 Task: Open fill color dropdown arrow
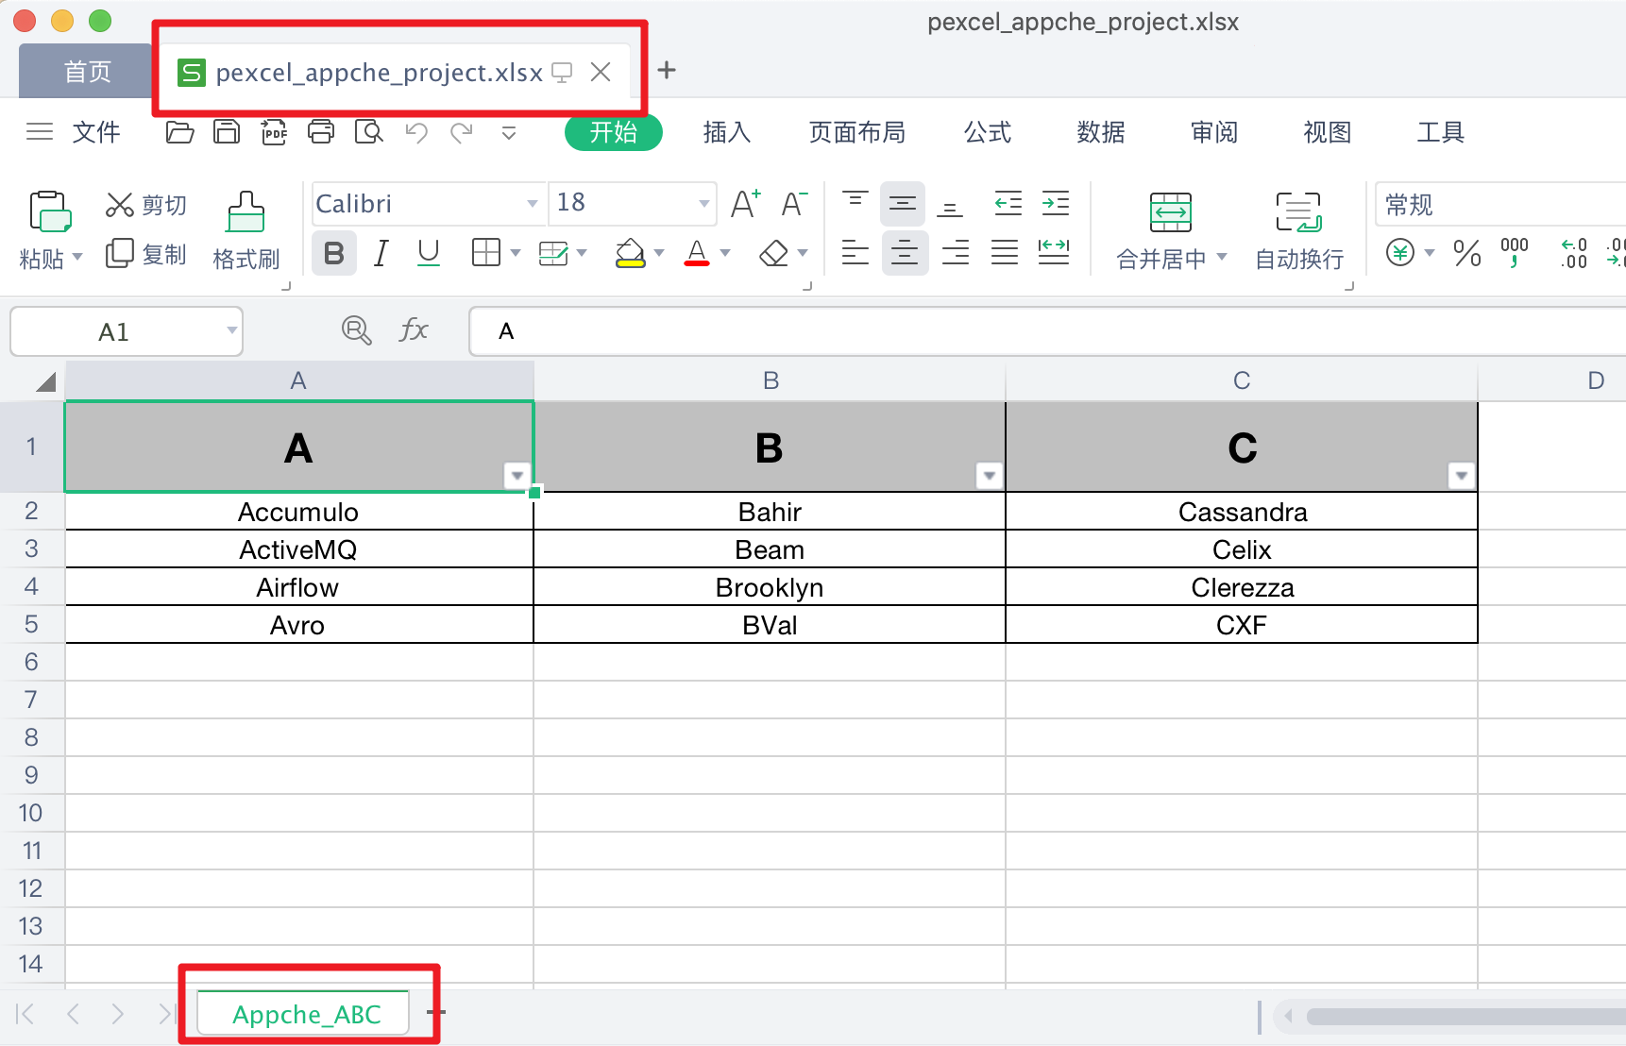tap(659, 253)
